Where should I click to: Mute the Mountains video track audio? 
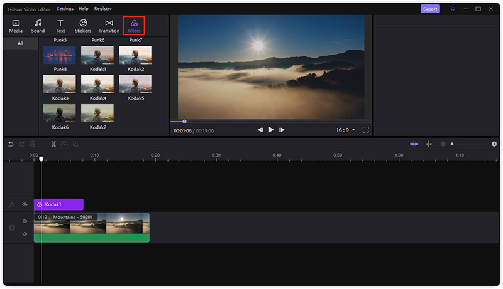(x=25, y=234)
